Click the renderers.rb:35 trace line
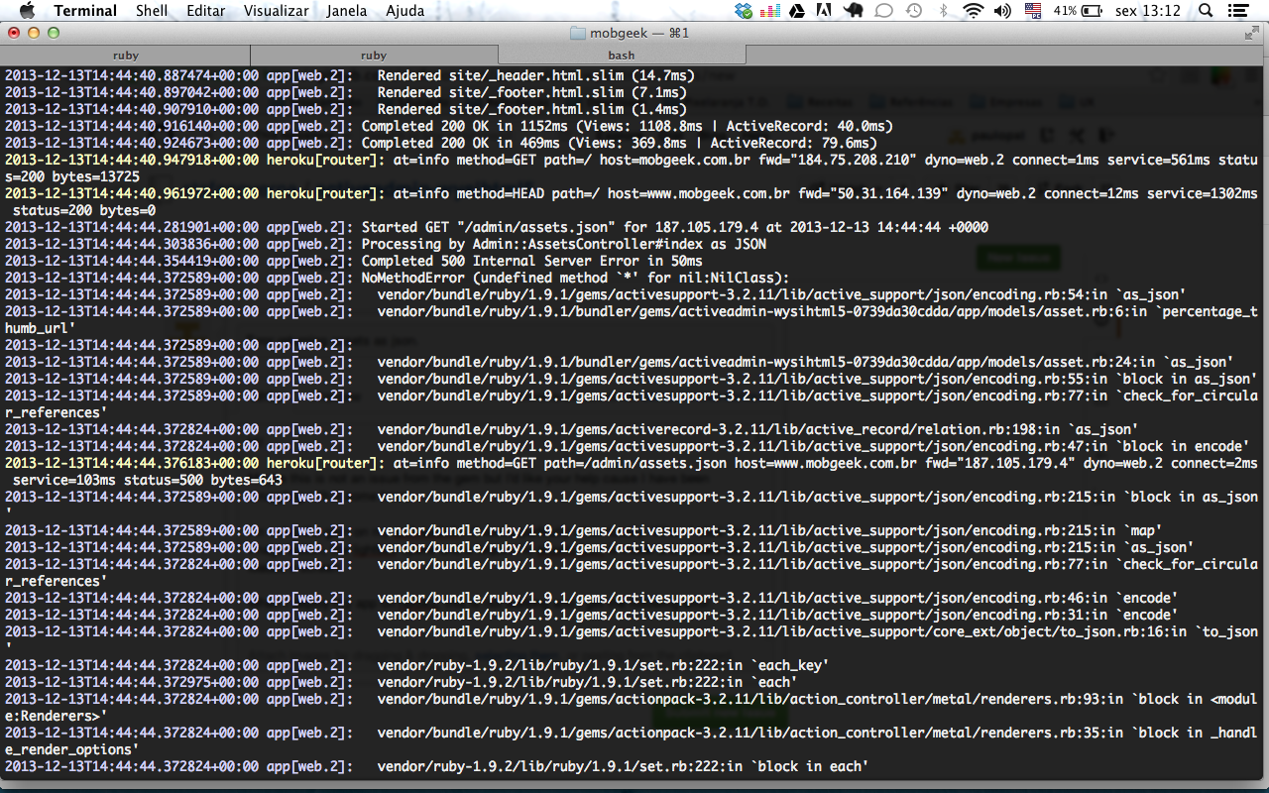Viewport: 1269px width, 793px height. tap(631, 741)
